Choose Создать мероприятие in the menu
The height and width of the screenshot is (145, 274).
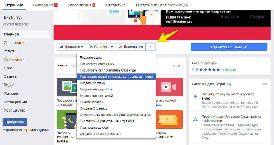click(x=116, y=89)
